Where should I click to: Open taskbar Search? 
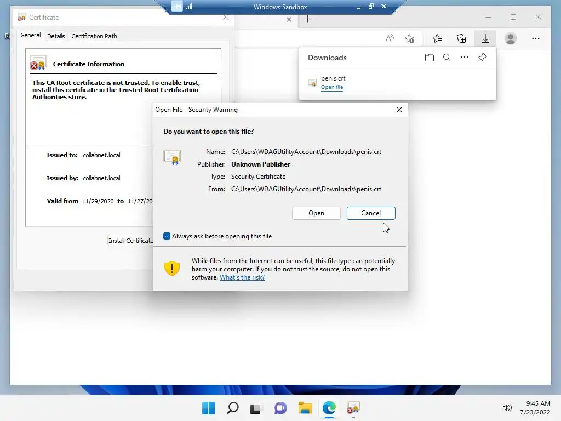232,408
